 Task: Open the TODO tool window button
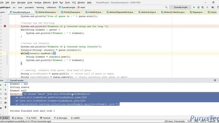tap(31, 118)
